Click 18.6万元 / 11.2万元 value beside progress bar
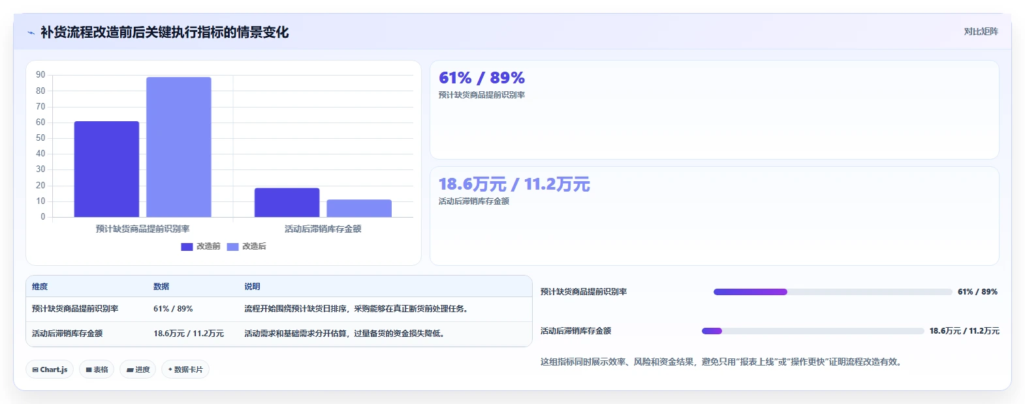The width and height of the screenshot is (1025, 404). click(x=964, y=331)
